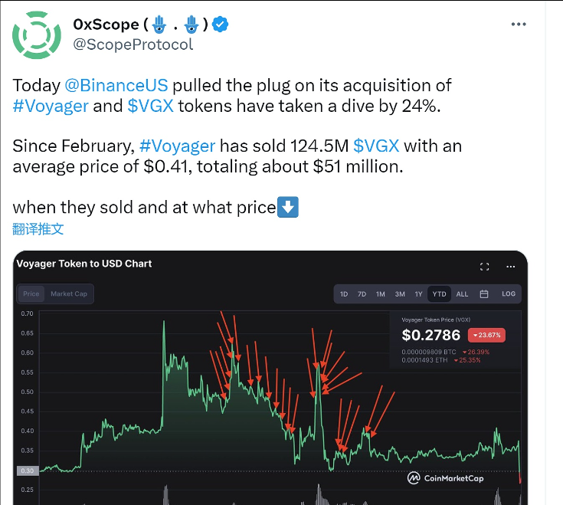
Task: Switch chart to Market Cap
Action: click(69, 294)
